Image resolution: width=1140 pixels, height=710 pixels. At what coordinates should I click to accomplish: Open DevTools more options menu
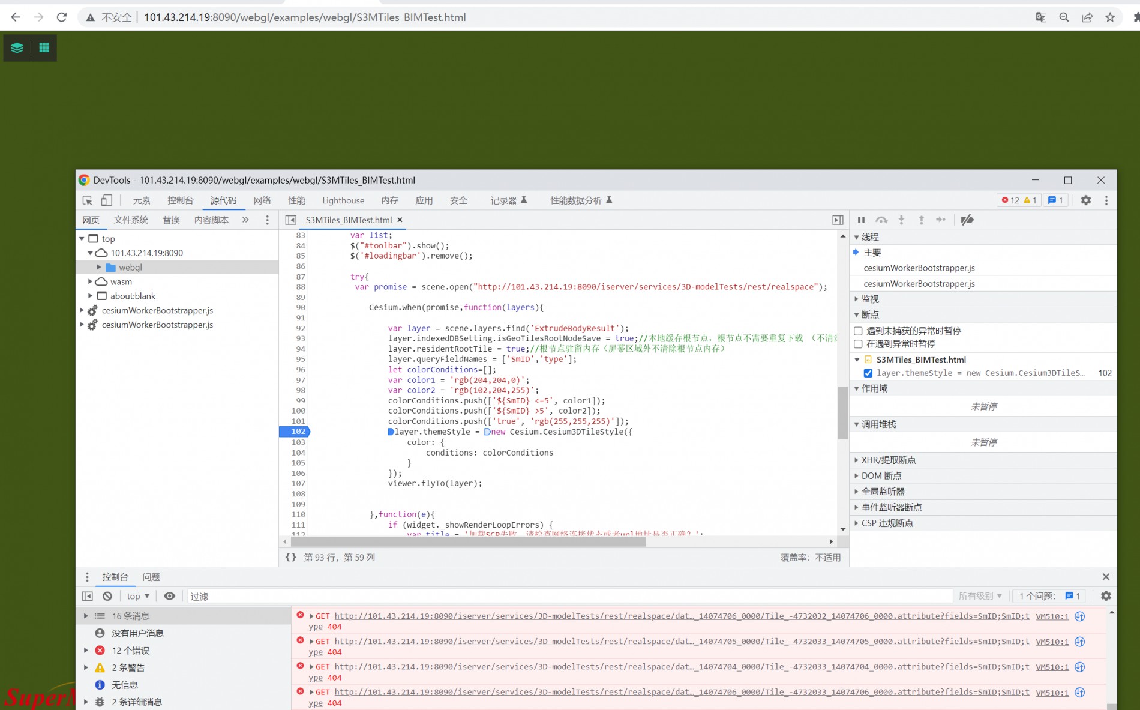click(1106, 200)
